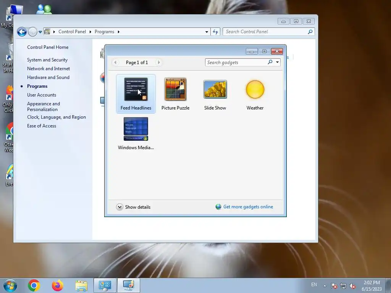
Task: Click the network tray icon
Action: click(x=343, y=285)
